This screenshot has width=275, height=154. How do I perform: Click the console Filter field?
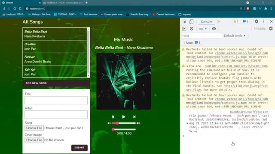[202, 36]
